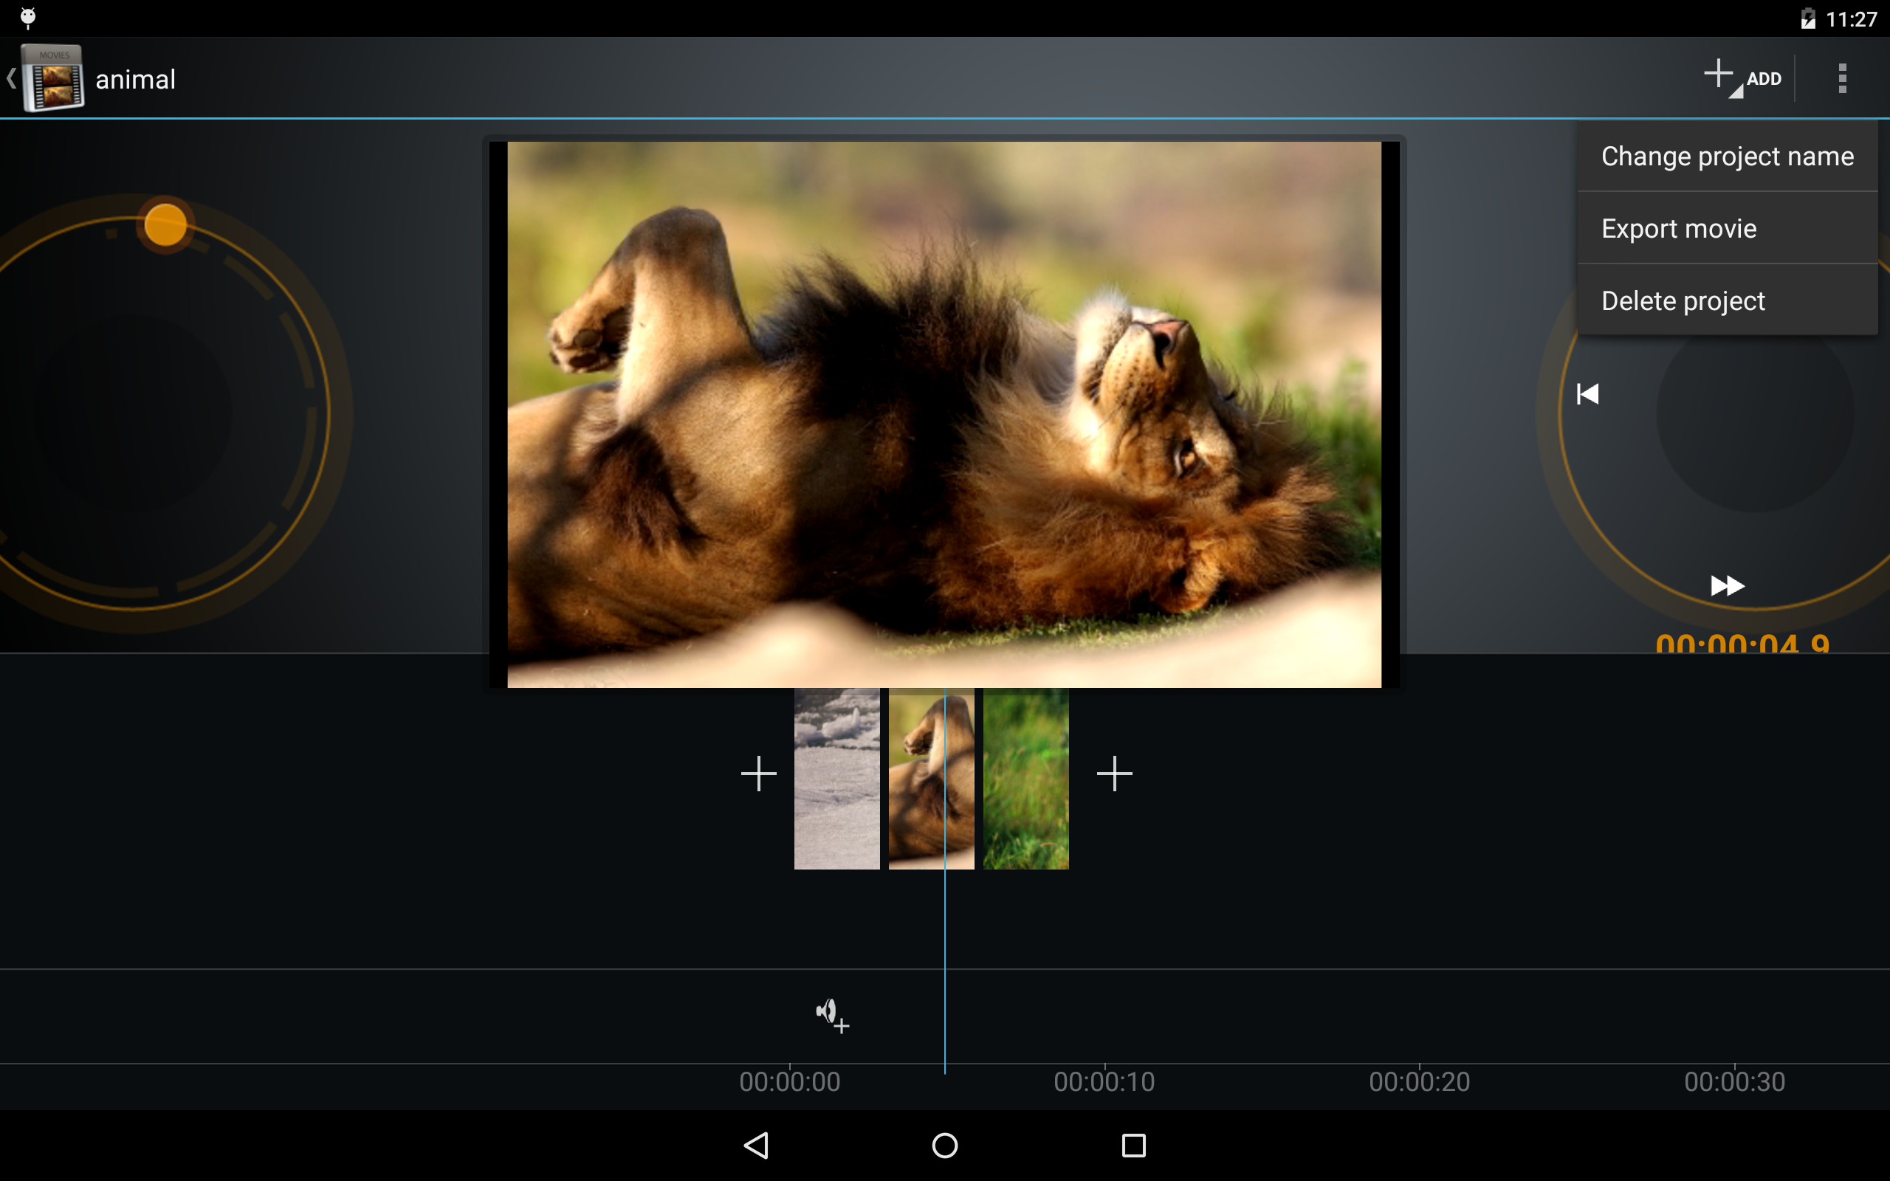Add clip with plus left of thumbnails

[x=758, y=774]
